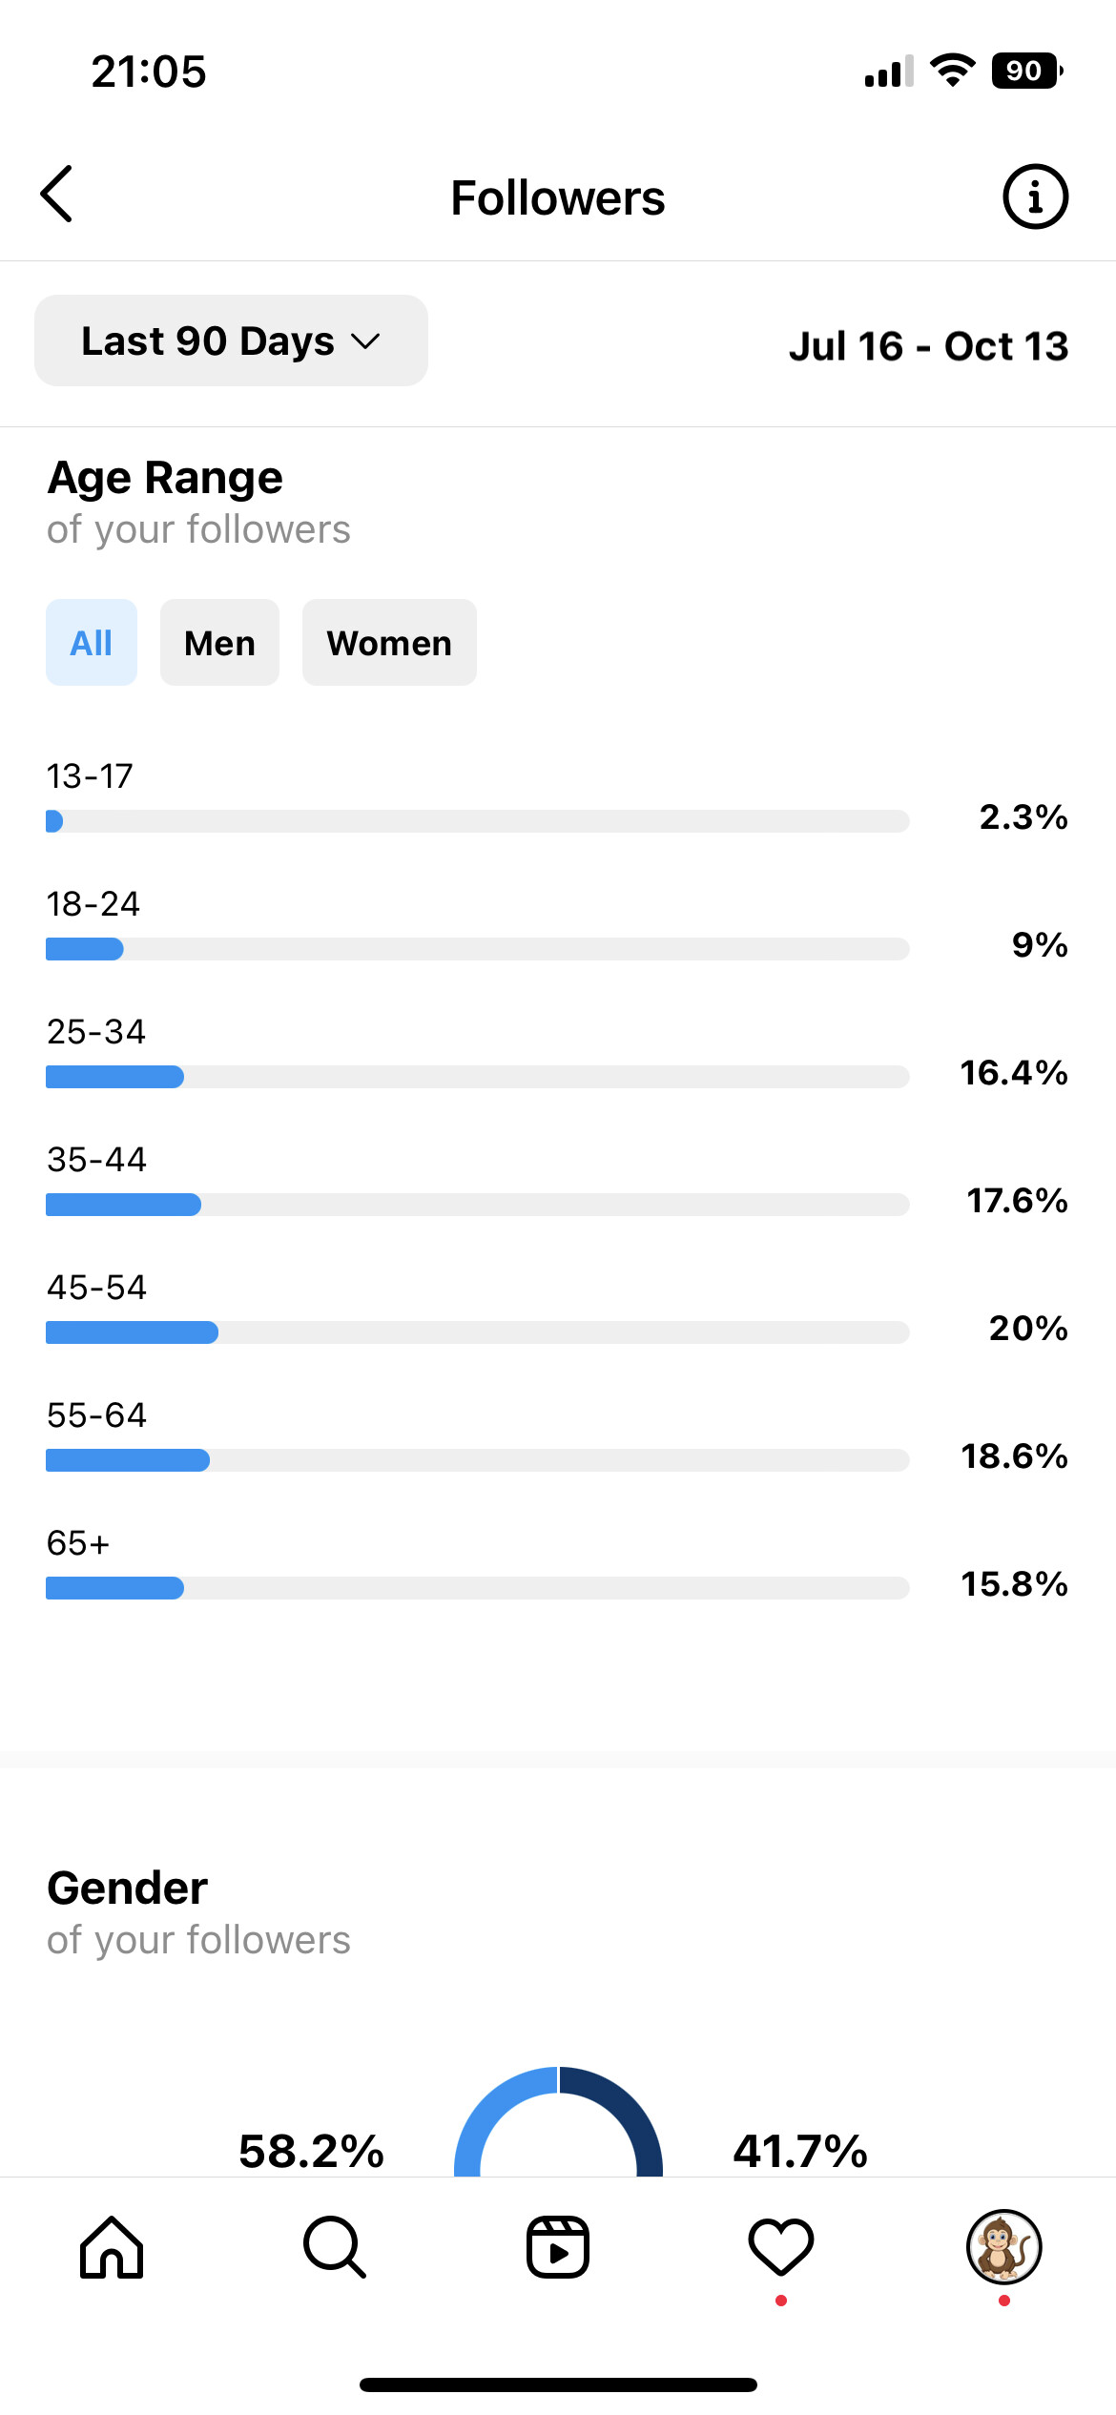Filter age range by Women
Image resolution: width=1116 pixels, height=2415 pixels.
coord(389,643)
